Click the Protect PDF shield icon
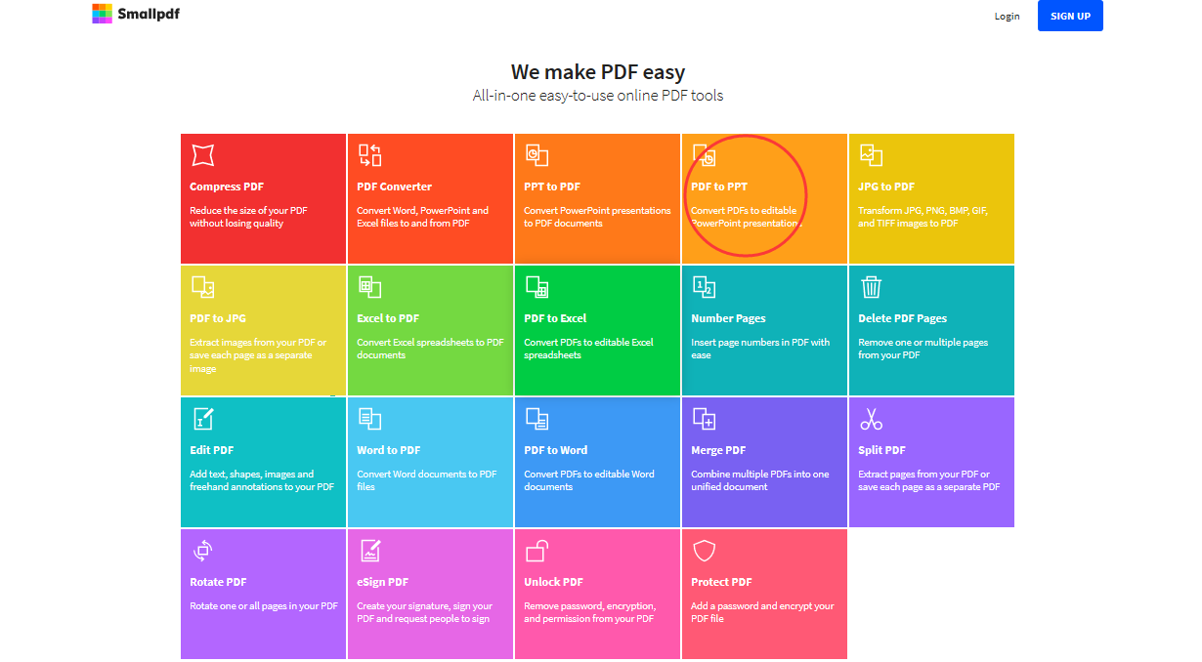The image size is (1202, 662). point(704,551)
